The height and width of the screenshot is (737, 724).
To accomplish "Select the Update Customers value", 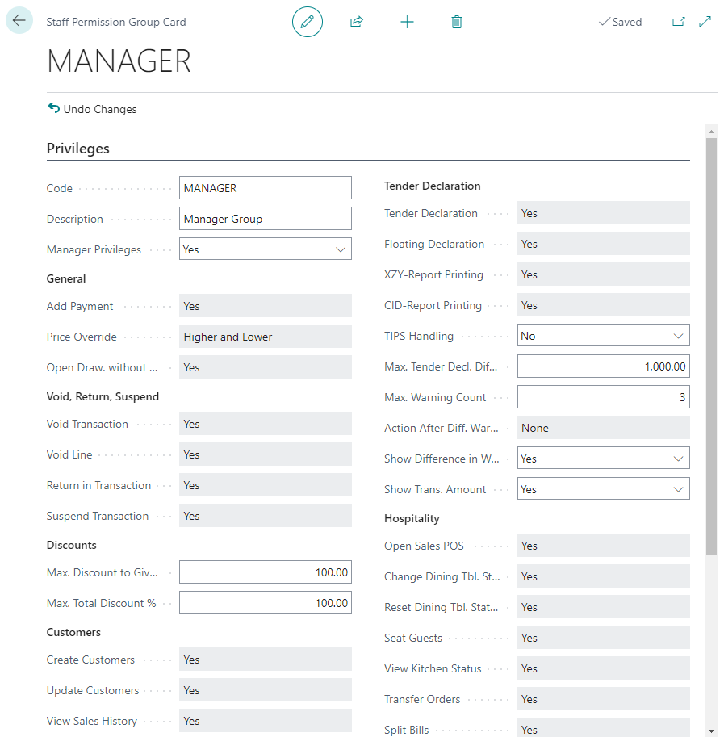I will coord(266,690).
